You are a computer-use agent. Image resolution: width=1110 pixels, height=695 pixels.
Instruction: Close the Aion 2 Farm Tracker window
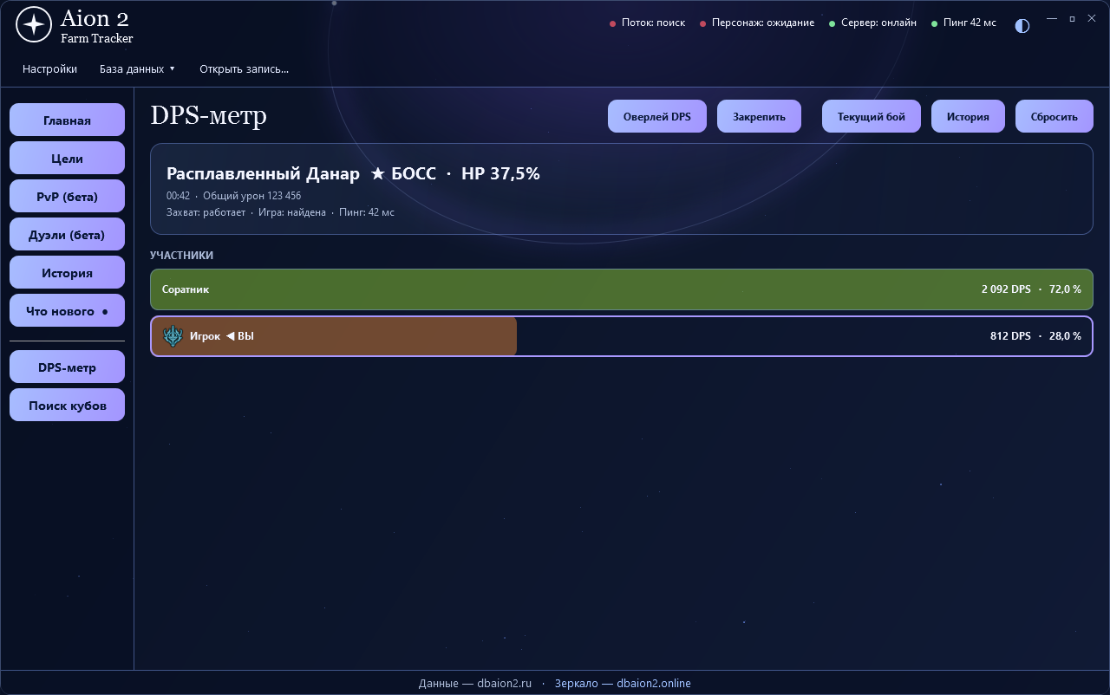point(1092,18)
